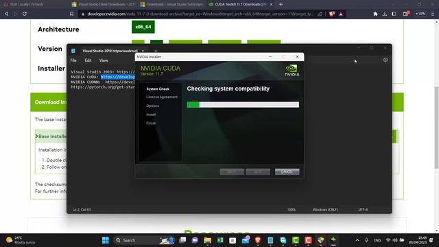439x247 pixels.
Task: Click Windows (CRLF) in Notepad status bar
Action: tap(325, 209)
